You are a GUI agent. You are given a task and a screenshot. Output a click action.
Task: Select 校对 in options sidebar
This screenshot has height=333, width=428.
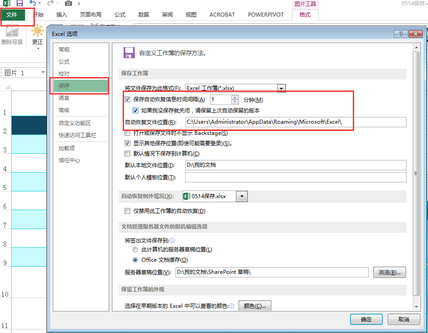pos(81,74)
